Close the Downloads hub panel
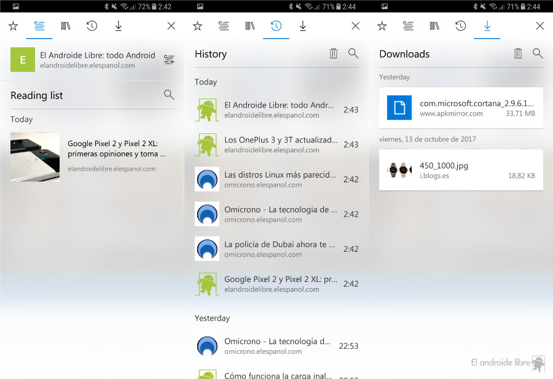Screen dimensions: 553x379 [x=540, y=26]
